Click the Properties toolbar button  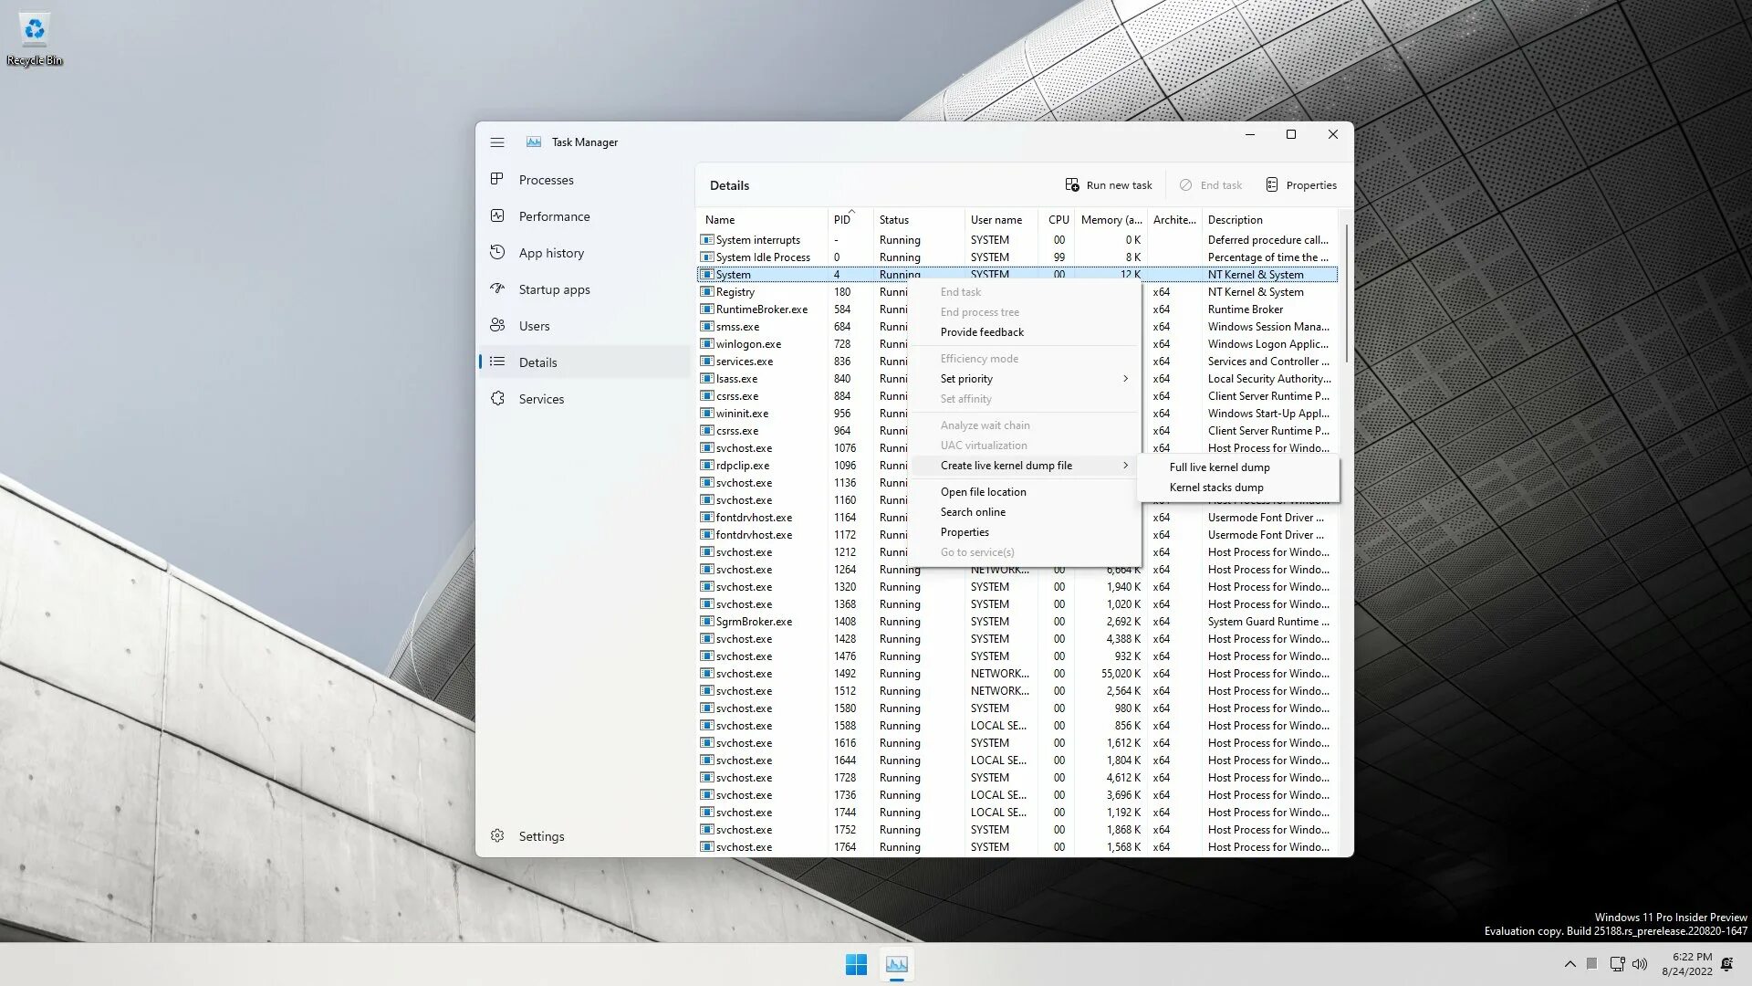tap(1301, 185)
